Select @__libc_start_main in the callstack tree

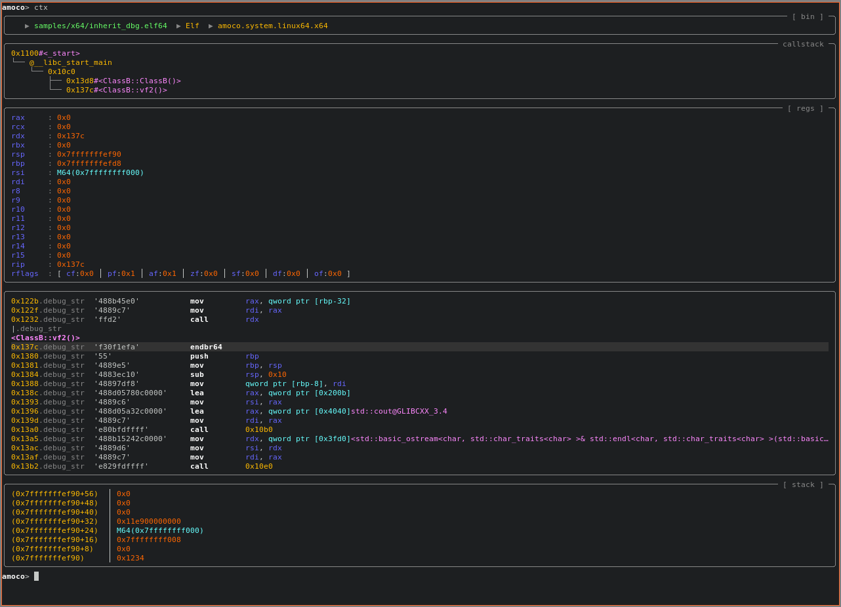coord(70,63)
